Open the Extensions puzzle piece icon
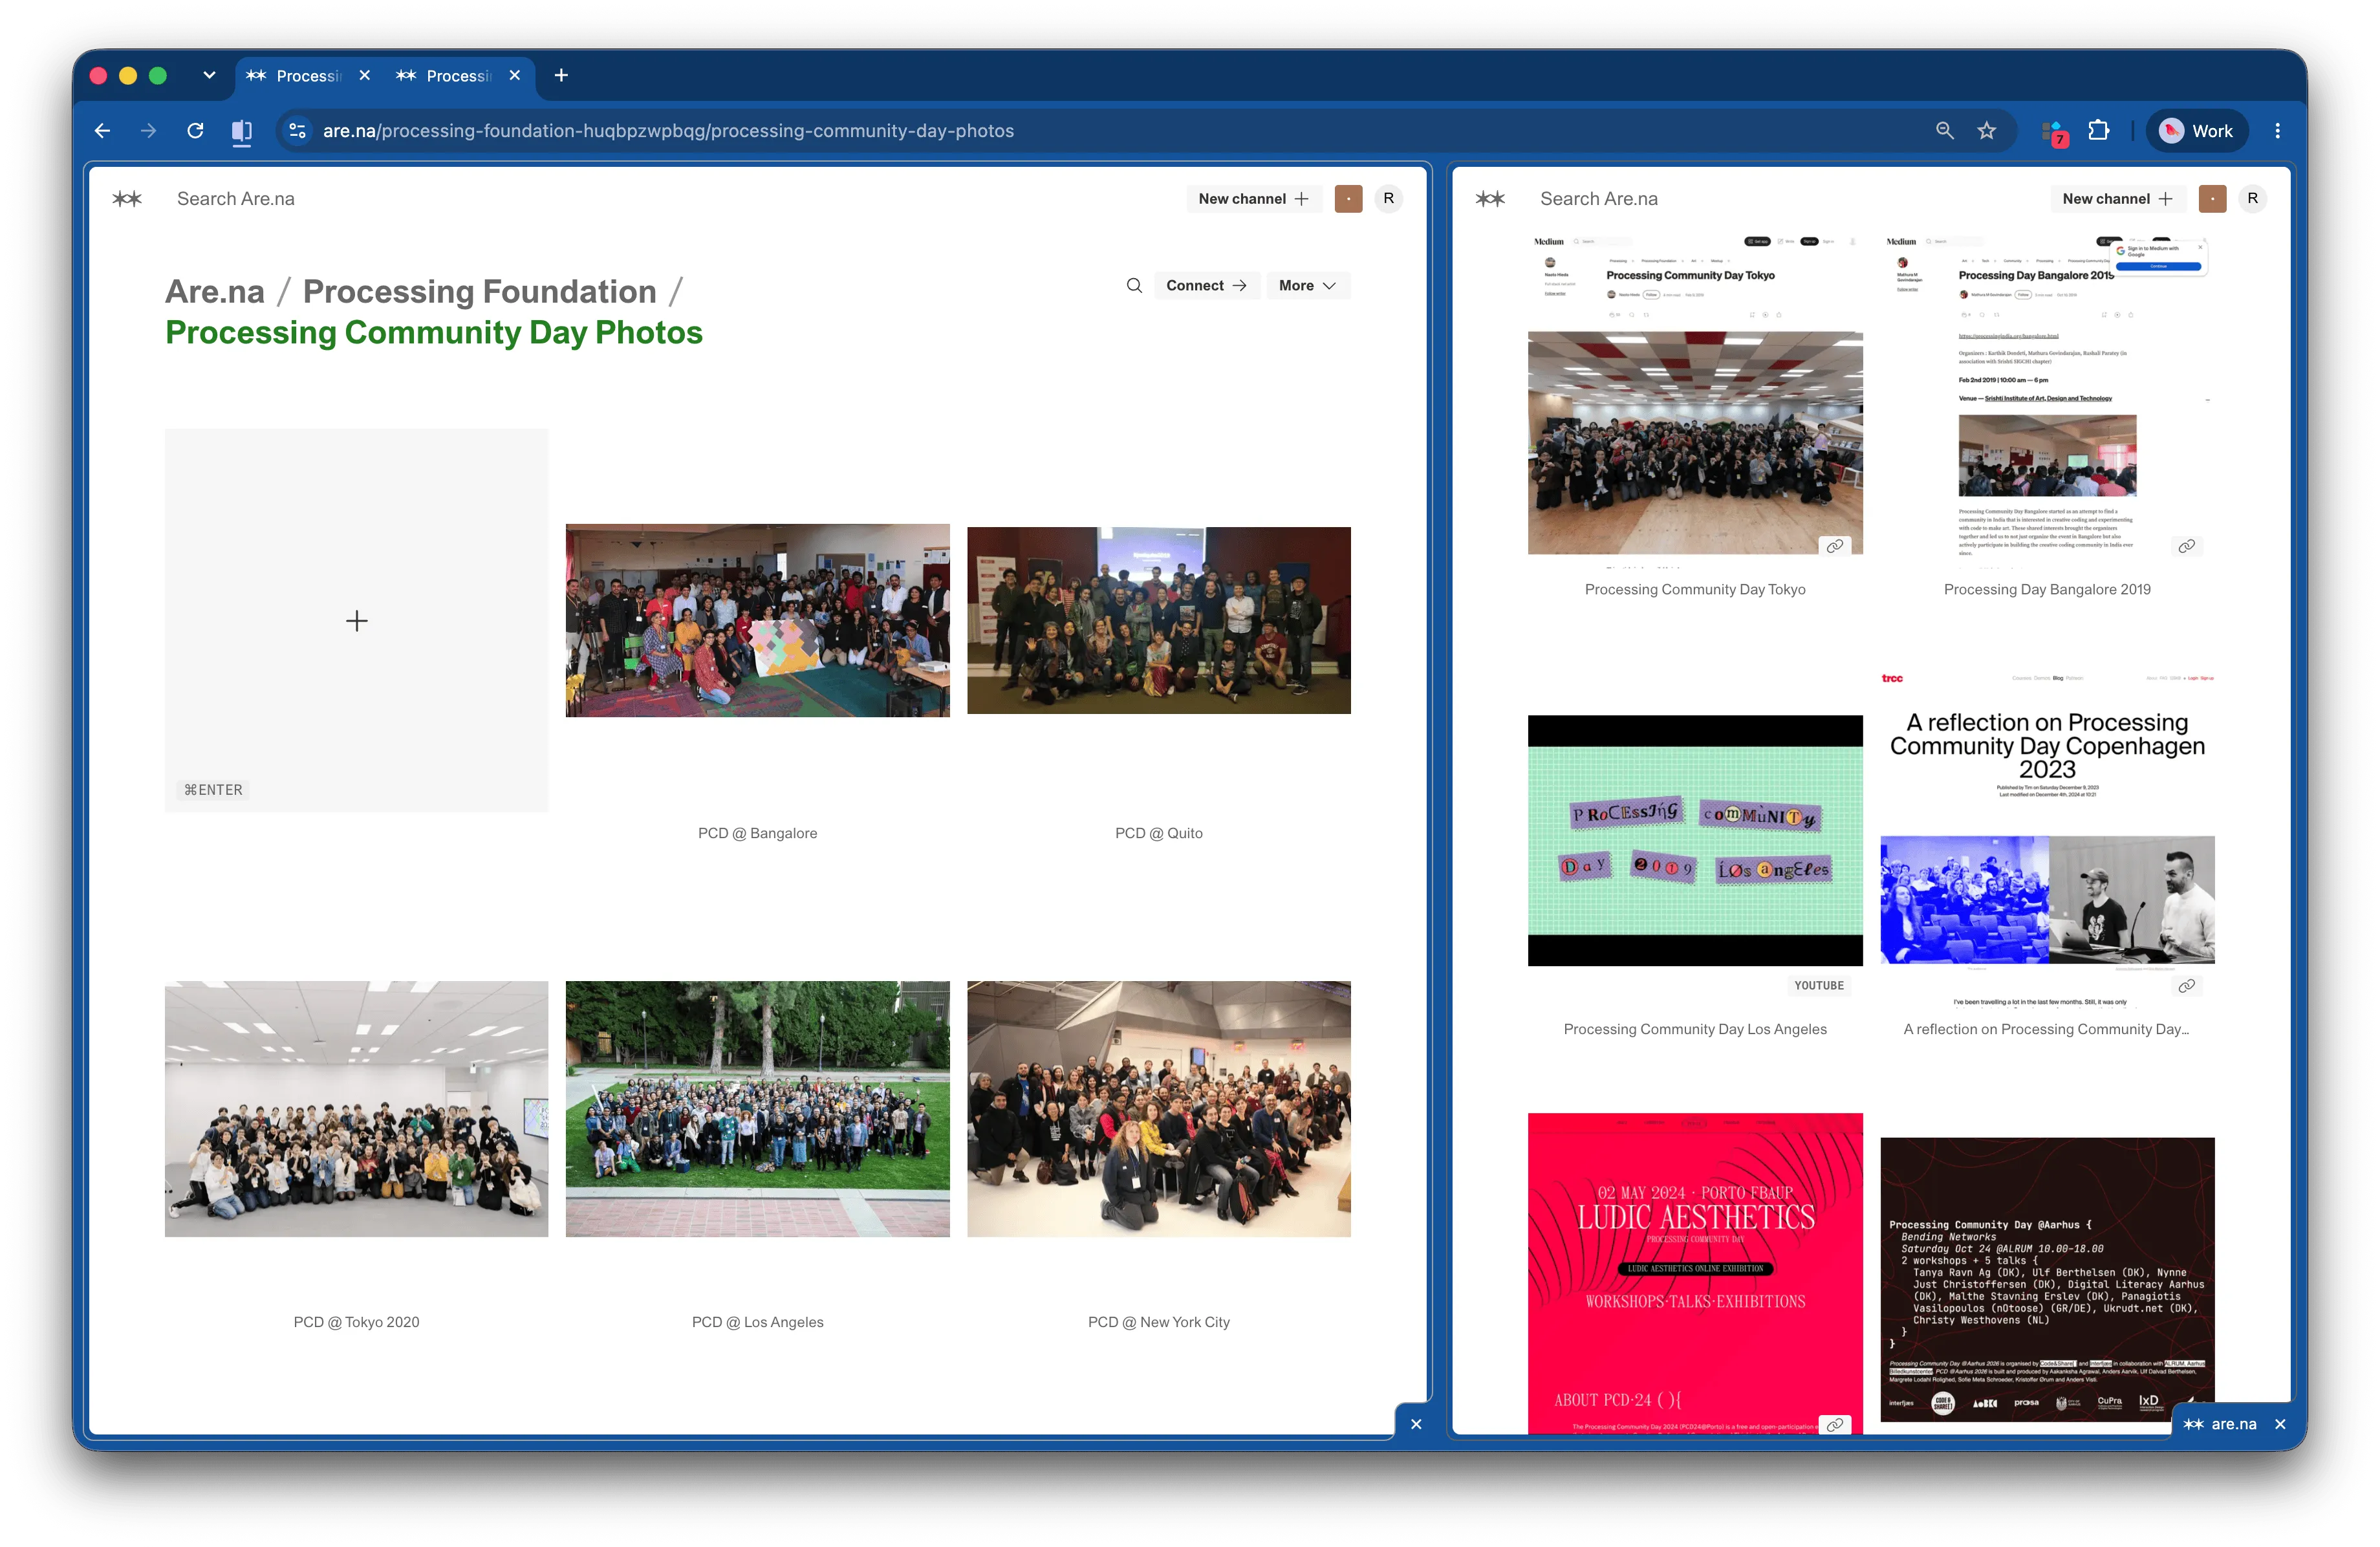 click(2098, 131)
